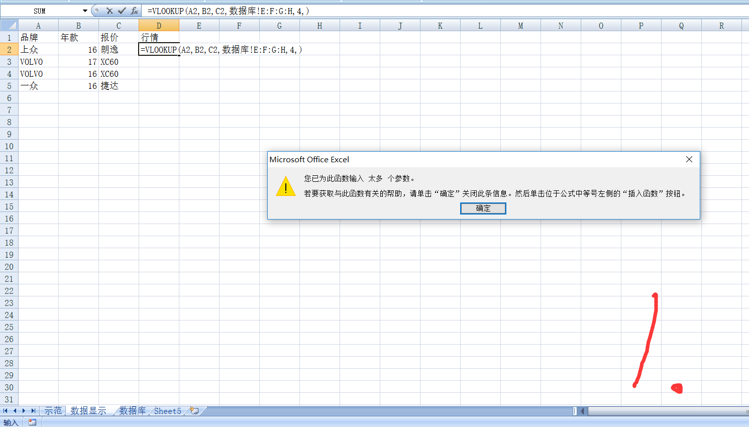The image size is (749, 427).
Task: Click the Insert Worksheet icon after Sheet5
Action: [193, 410]
